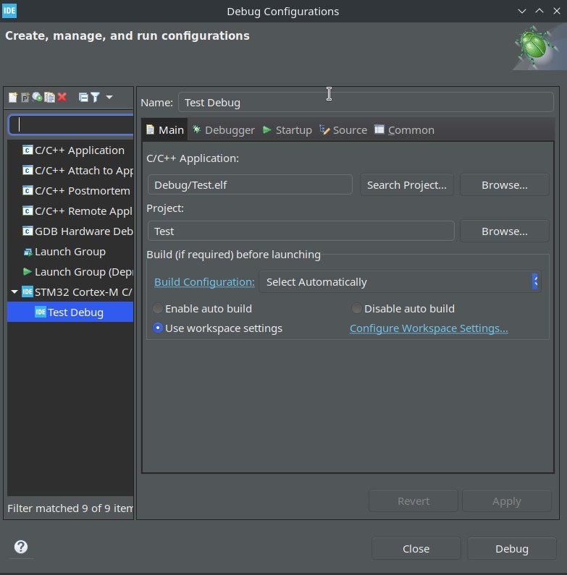Click the Filter funnel icon
This screenshot has width=567, height=575.
pyautogui.click(x=95, y=97)
